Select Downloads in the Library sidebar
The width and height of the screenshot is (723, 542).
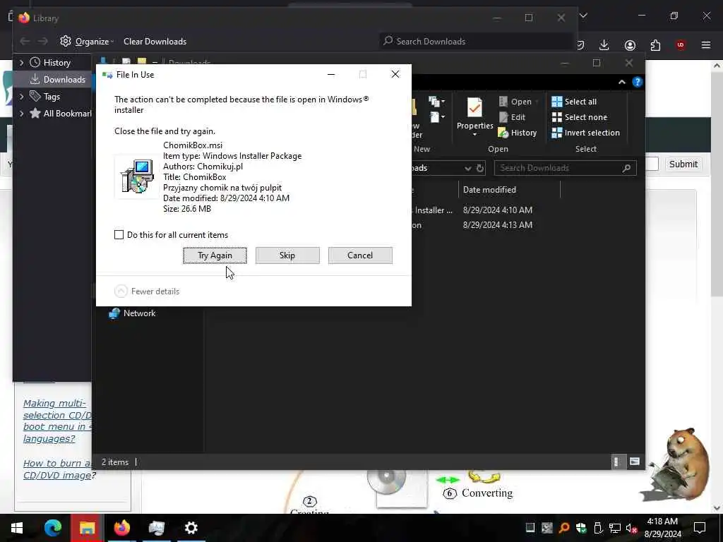[58, 79]
